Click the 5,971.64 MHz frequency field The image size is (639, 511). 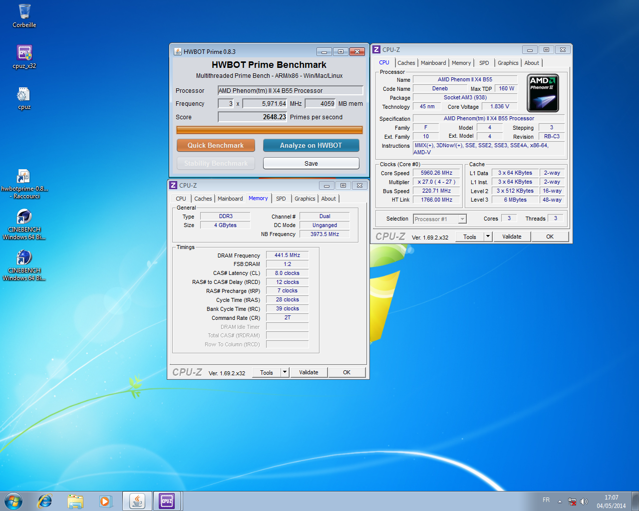[x=265, y=103]
